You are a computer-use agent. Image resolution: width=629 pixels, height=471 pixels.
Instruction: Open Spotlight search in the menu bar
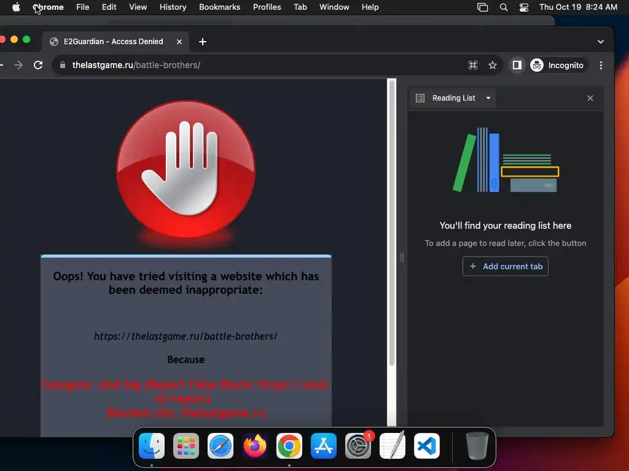[x=504, y=7]
